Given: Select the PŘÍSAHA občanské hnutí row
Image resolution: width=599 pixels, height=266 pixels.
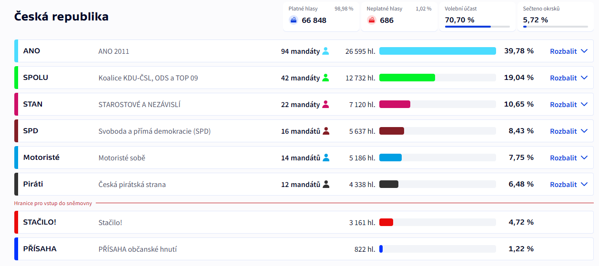Looking at the screenshot, I should coord(137,249).
